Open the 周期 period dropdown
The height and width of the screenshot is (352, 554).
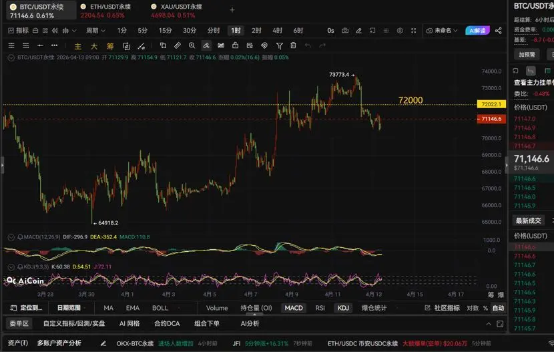tap(95, 31)
